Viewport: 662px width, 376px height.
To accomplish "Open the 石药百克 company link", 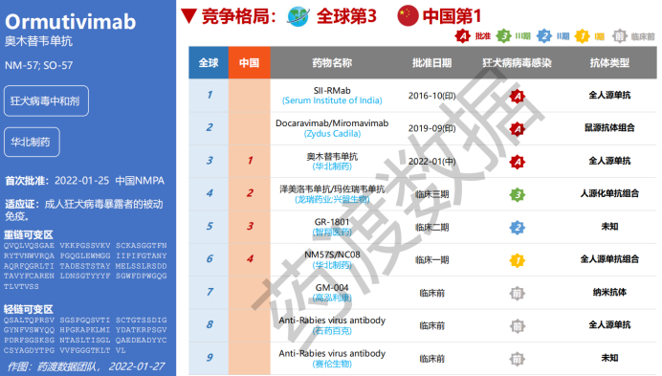I will click(x=332, y=331).
